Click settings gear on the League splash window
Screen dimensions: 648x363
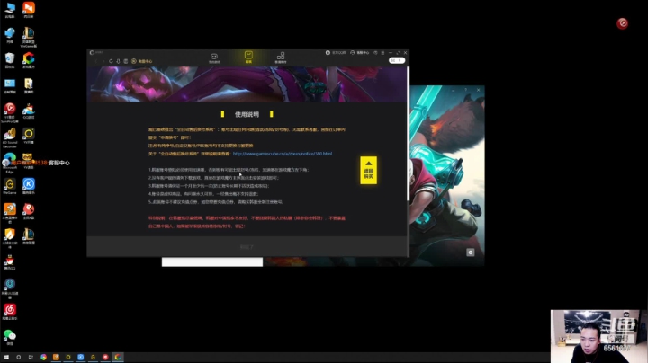pyautogui.click(x=471, y=252)
